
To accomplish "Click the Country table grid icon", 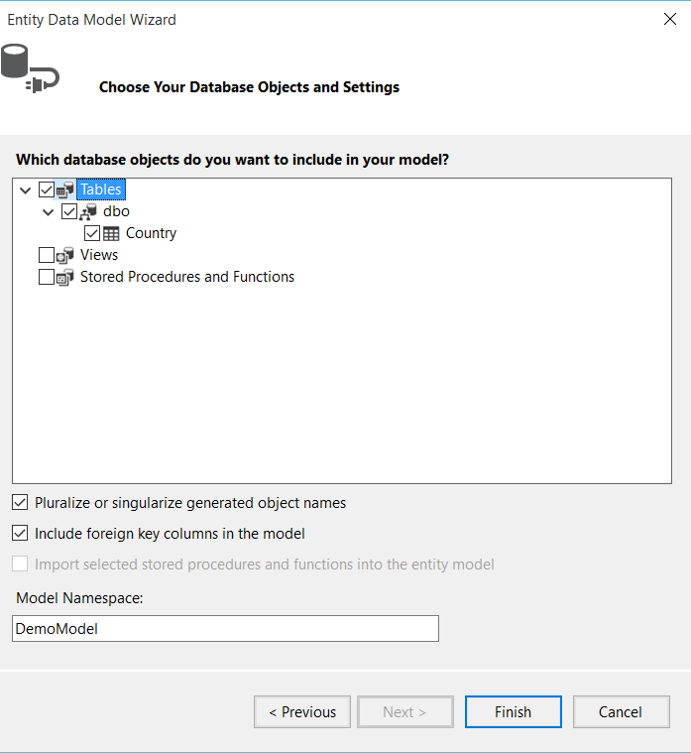I will click(x=111, y=233).
